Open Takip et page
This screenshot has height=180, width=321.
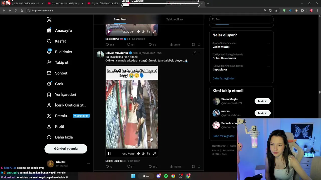point(58,62)
